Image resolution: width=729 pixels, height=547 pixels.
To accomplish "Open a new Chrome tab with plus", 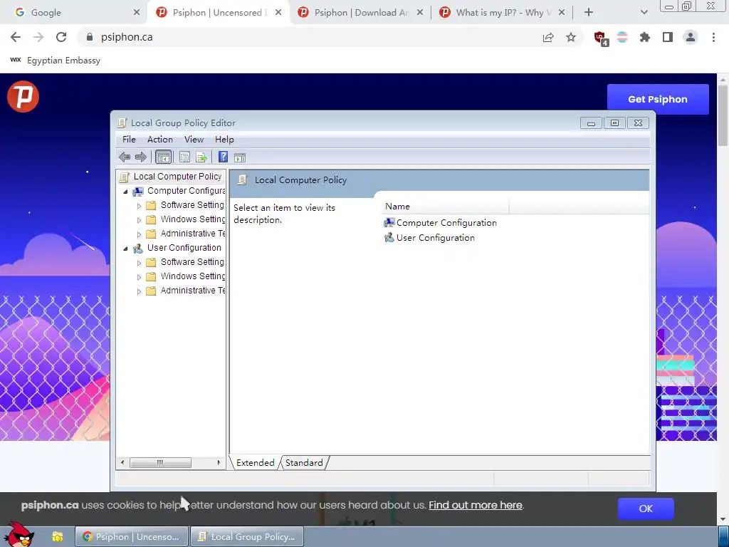I will [x=589, y=13].
